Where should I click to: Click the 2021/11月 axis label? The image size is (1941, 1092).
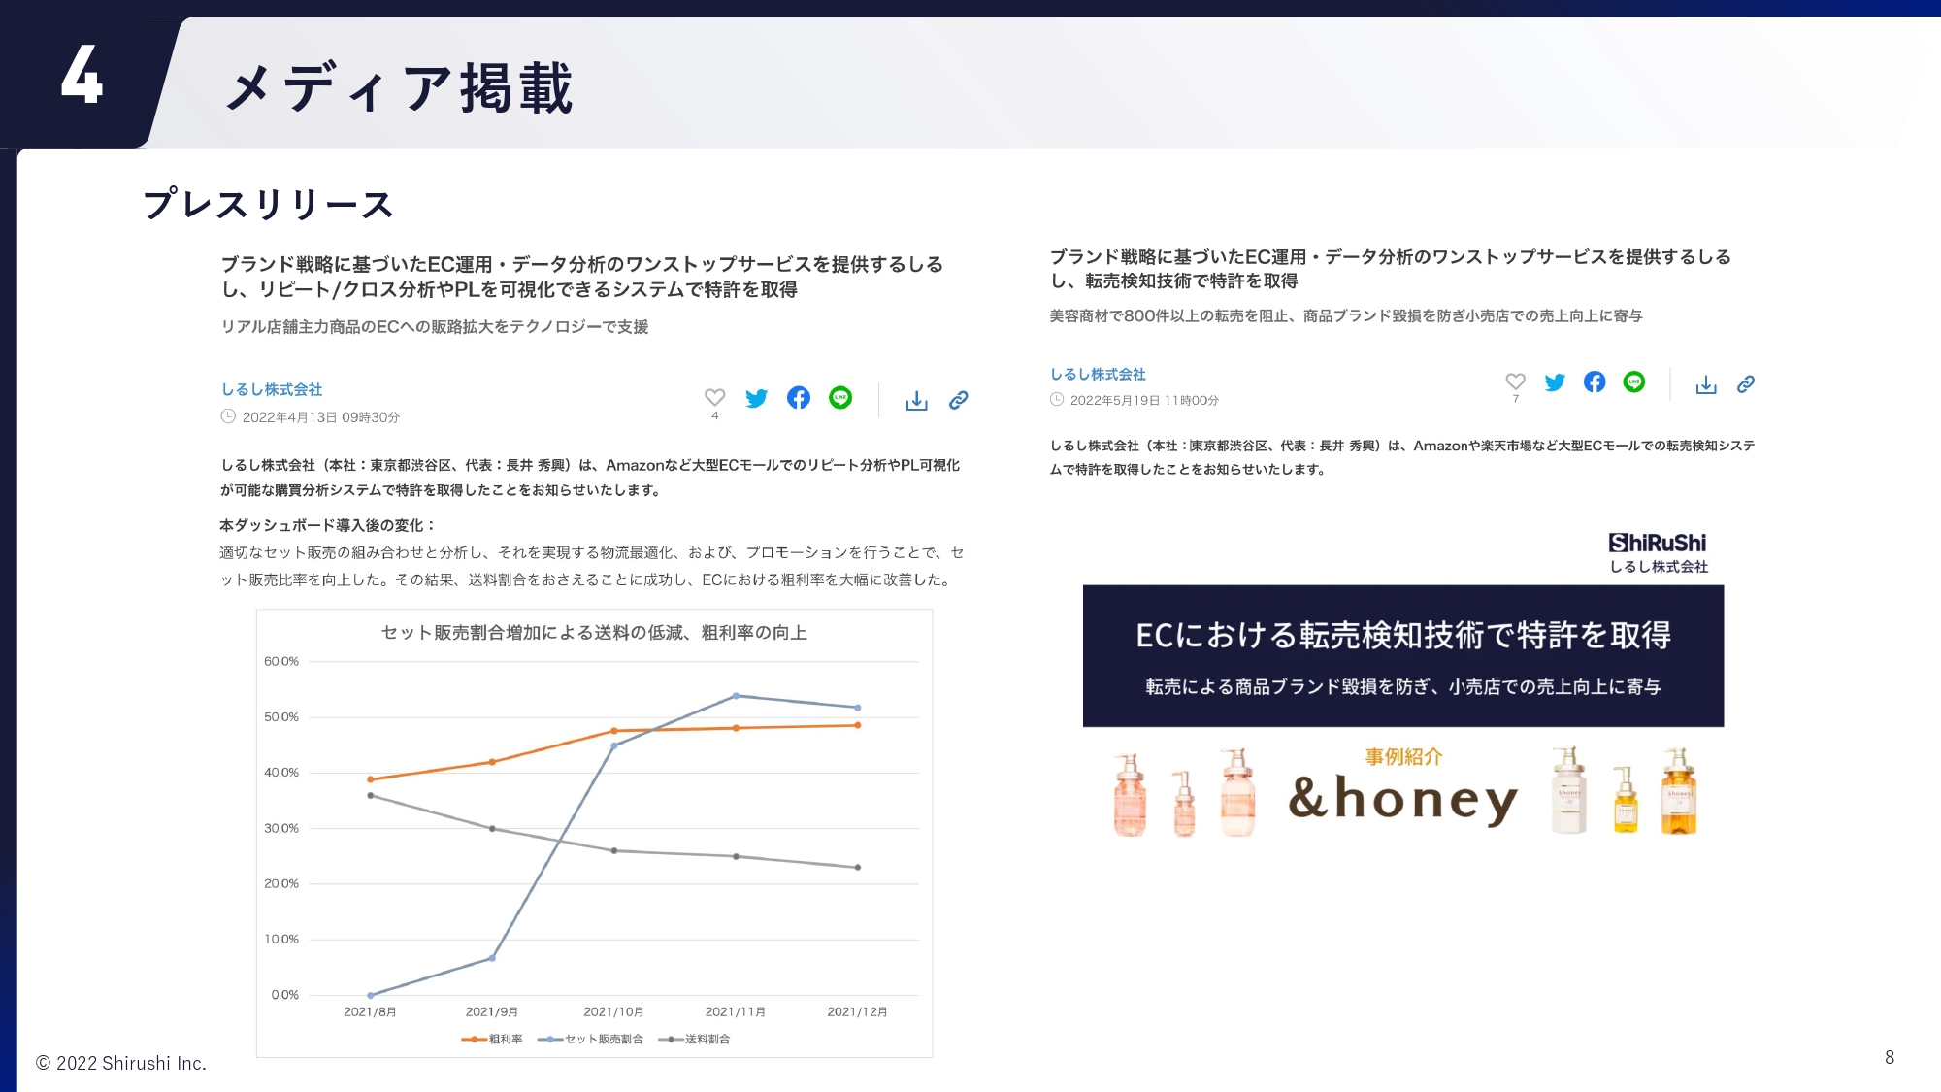point(736,1011)
